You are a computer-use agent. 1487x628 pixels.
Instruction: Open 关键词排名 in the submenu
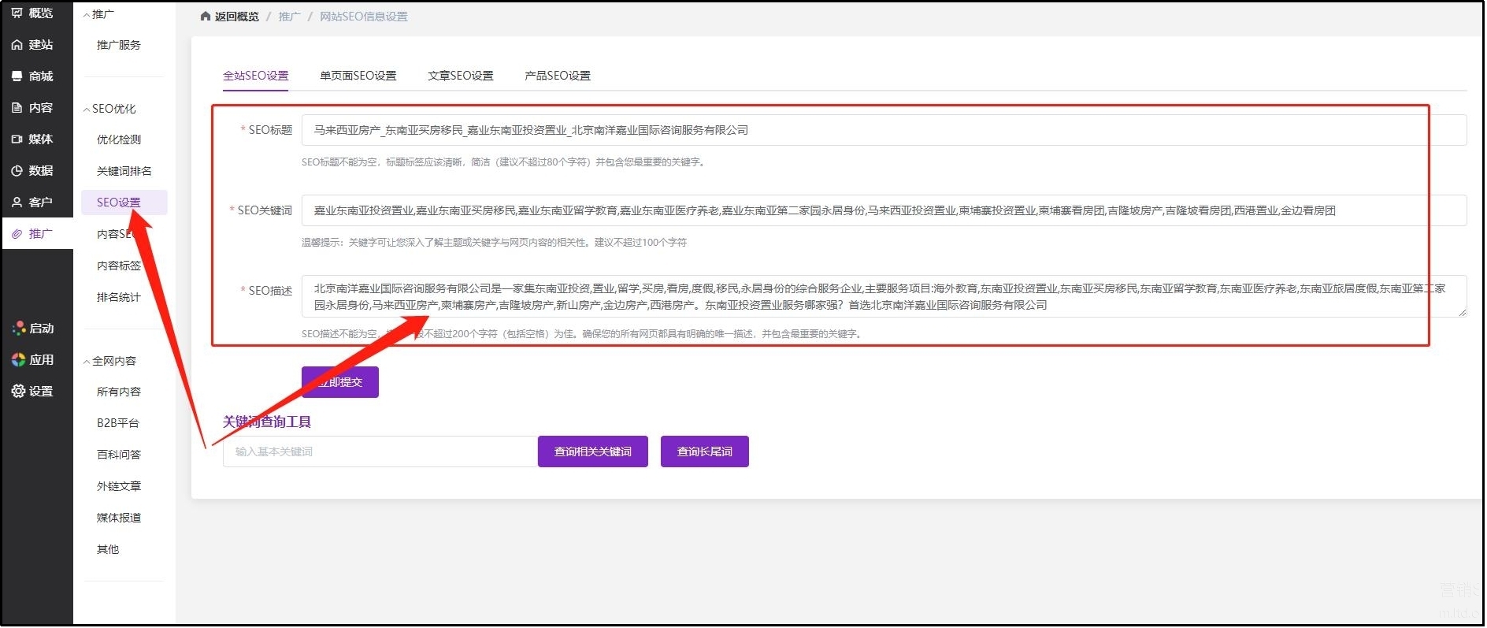click(124, 171)
